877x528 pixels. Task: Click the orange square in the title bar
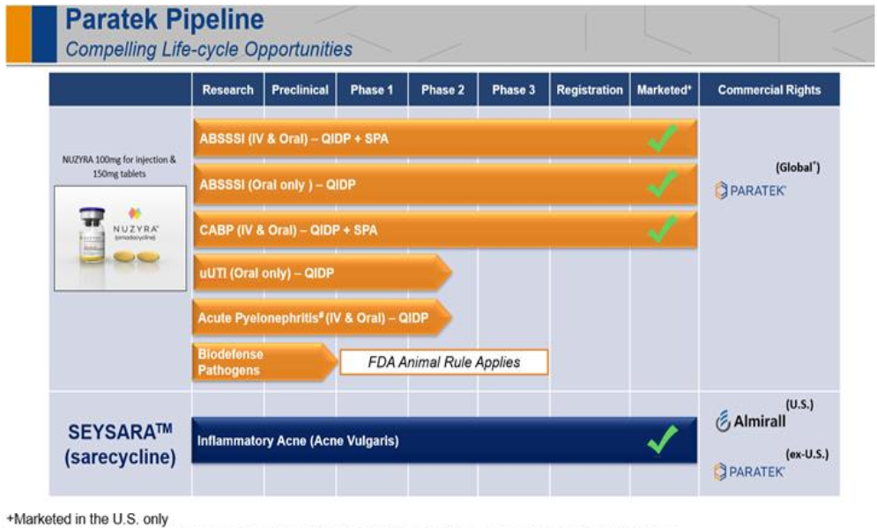point(19,33)
